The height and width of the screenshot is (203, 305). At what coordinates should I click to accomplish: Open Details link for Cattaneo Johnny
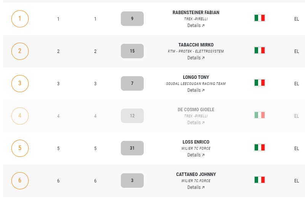[196, 187]
